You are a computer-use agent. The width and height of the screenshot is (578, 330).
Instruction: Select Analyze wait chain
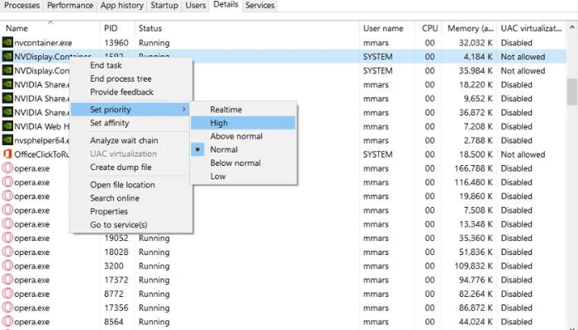pos(131,140)
